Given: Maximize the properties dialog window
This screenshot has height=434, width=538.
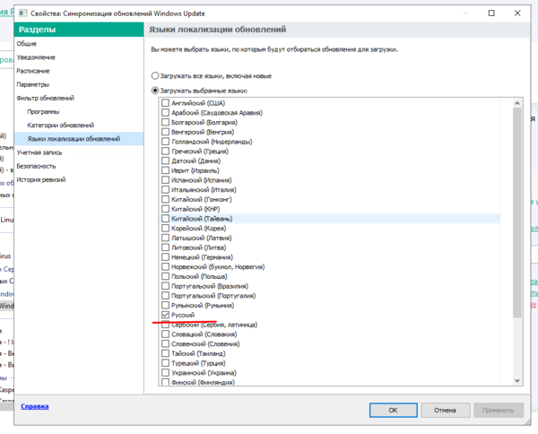Looking at the screenshot, I should 491,13.
